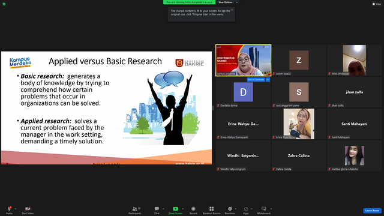Close the shared content size tooltip
The width and height of the screenshot is (384, 216).
tap(232, 10)
